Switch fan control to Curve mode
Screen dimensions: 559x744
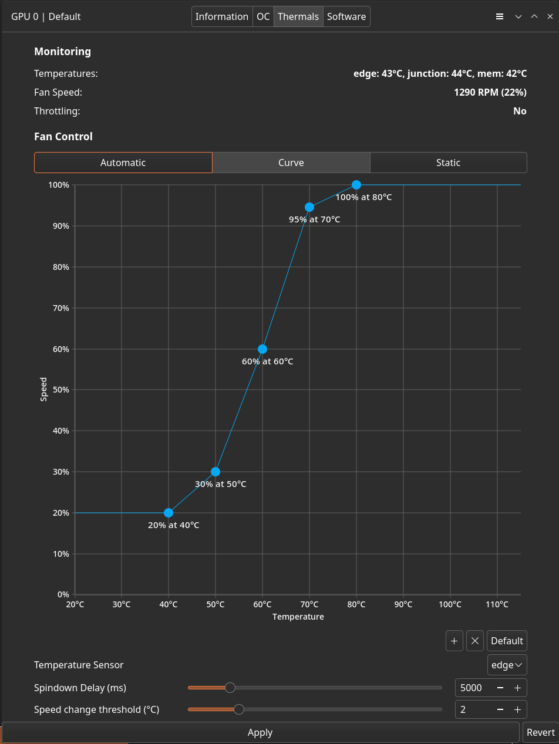pyautogui.click(x=291, y=163)
